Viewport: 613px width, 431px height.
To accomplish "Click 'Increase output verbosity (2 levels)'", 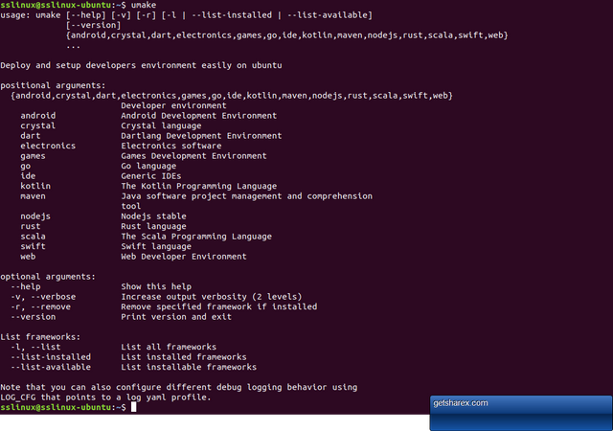I will pyautogui.click(x=212, y=297).
